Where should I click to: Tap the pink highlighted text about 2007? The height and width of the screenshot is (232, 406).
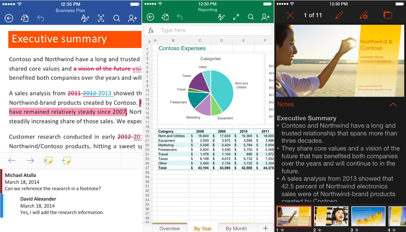click(68, 112)
